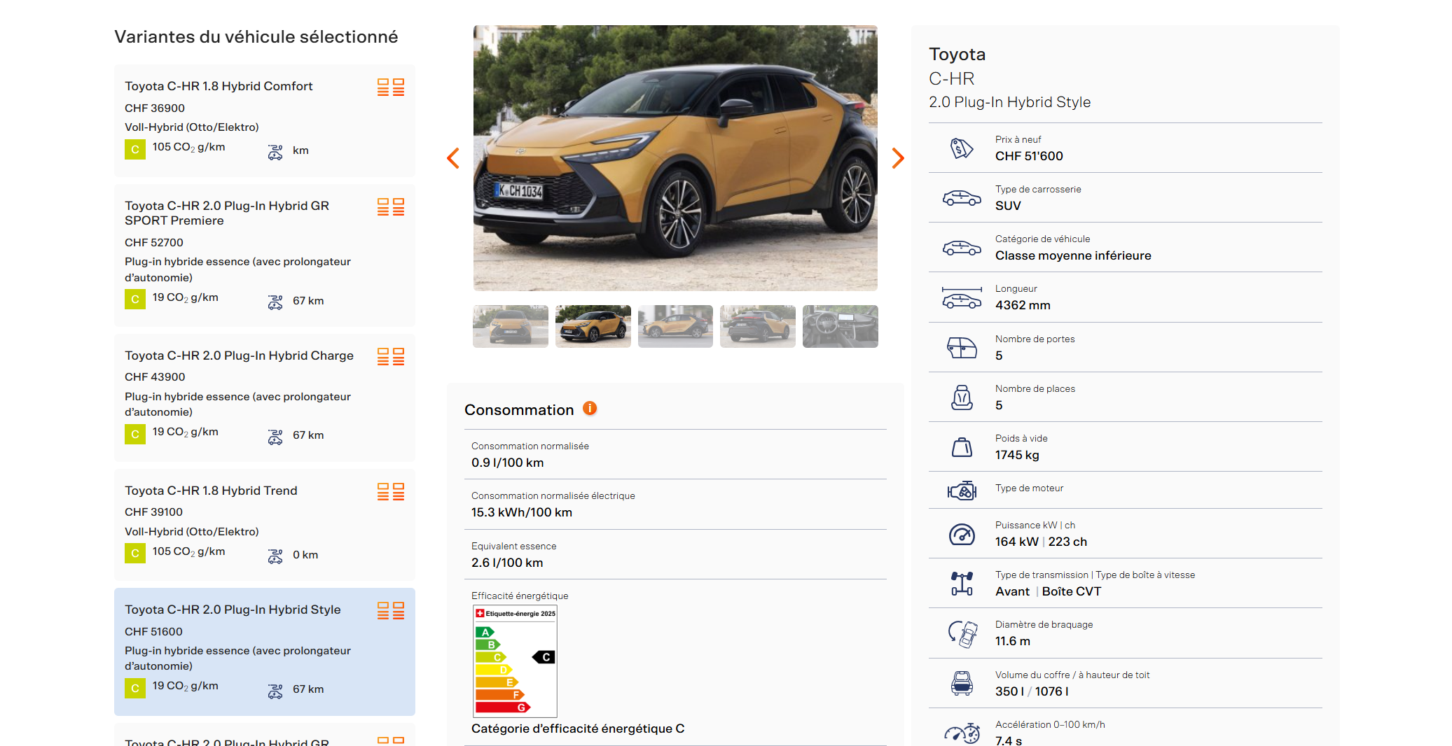Show previous car photo with left arrow
Image resolution: width=1452 pixels, height=746 pixels.
pos(453,158)
